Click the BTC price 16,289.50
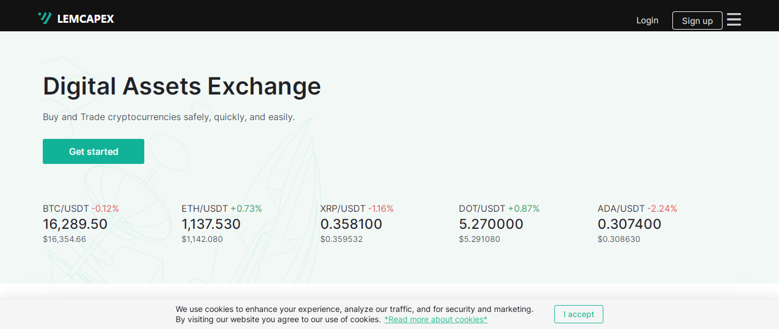Screen dimensions: 779x329 click(75, 224)
